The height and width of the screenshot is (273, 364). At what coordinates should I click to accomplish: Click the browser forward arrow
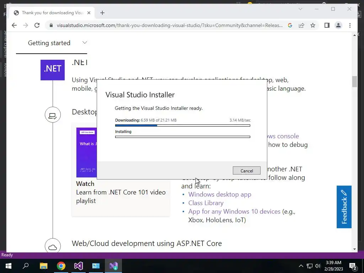26,25
